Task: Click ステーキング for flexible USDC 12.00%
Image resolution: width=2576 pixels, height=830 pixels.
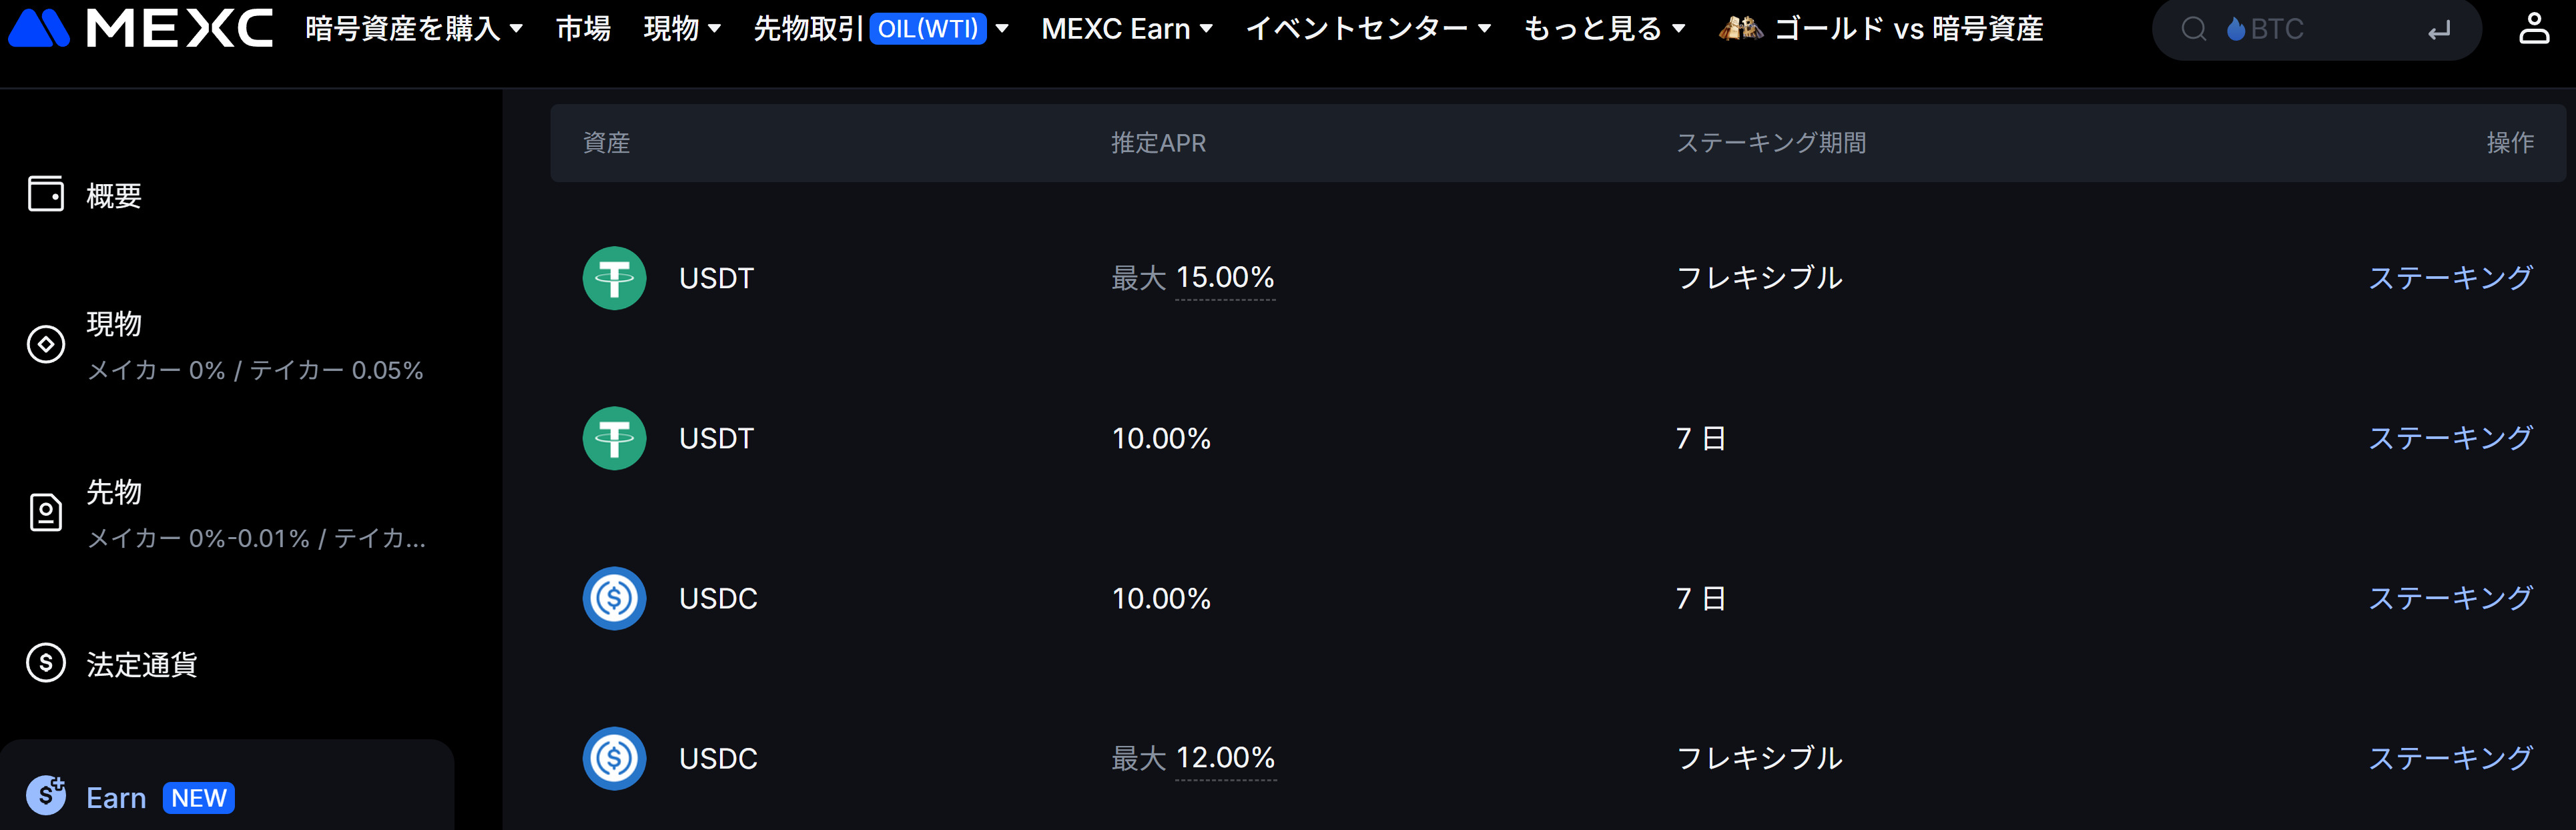Action: click(2450, 758)
